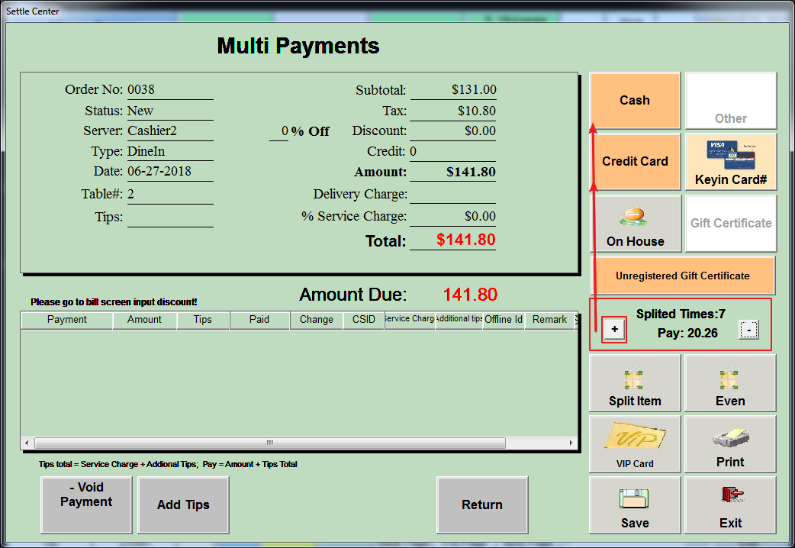Click the Server Cashier2 value
The image size is (795, 548).
[x=152, y=131]
